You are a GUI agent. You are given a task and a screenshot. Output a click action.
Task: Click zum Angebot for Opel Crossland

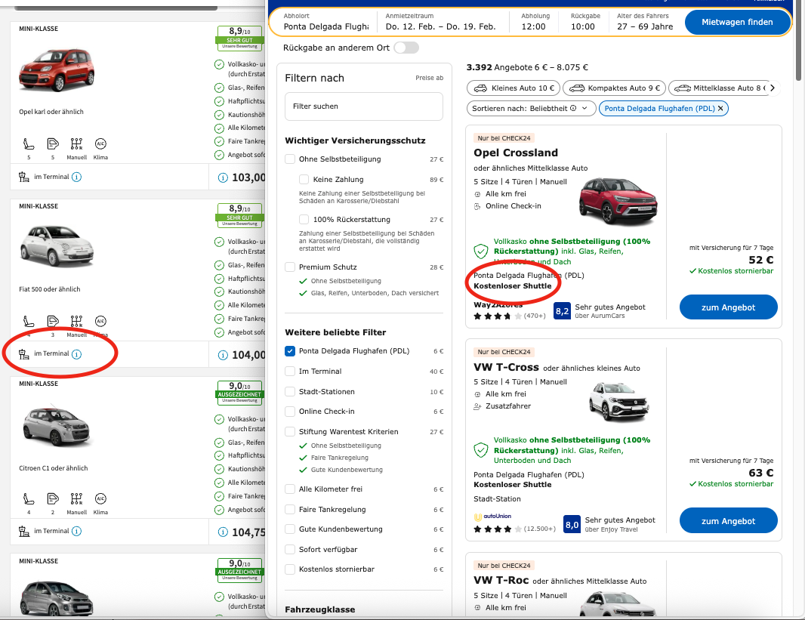[728, 307]
